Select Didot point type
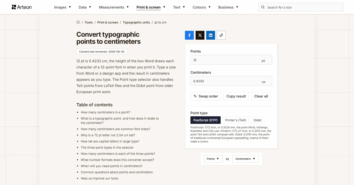Screen dimensions: 354x185 click(x=258, y=120)
